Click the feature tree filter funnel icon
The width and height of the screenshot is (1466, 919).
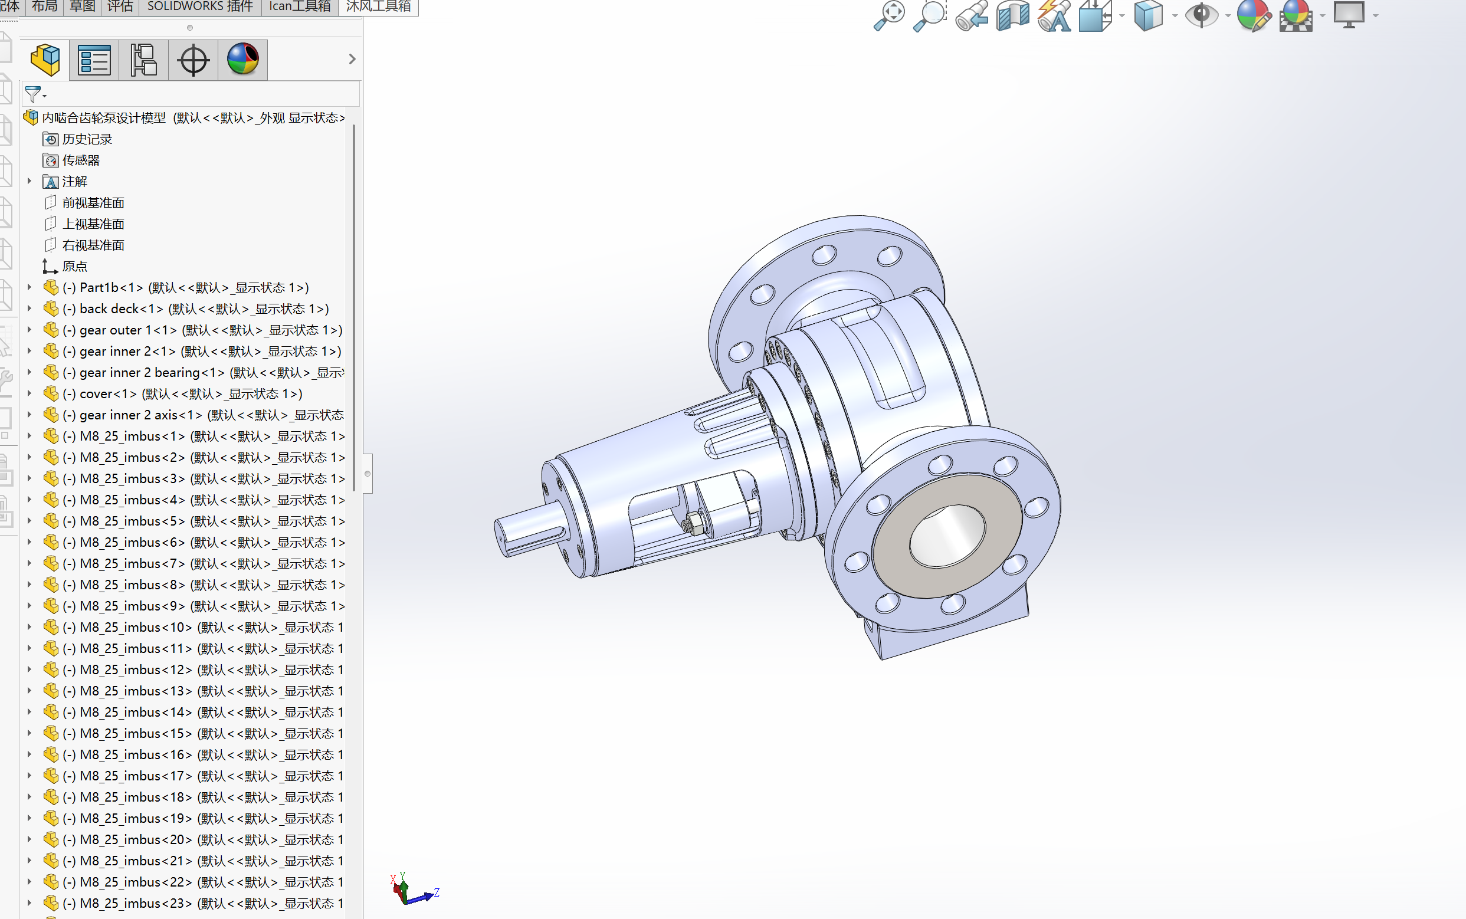click(34, 94)
